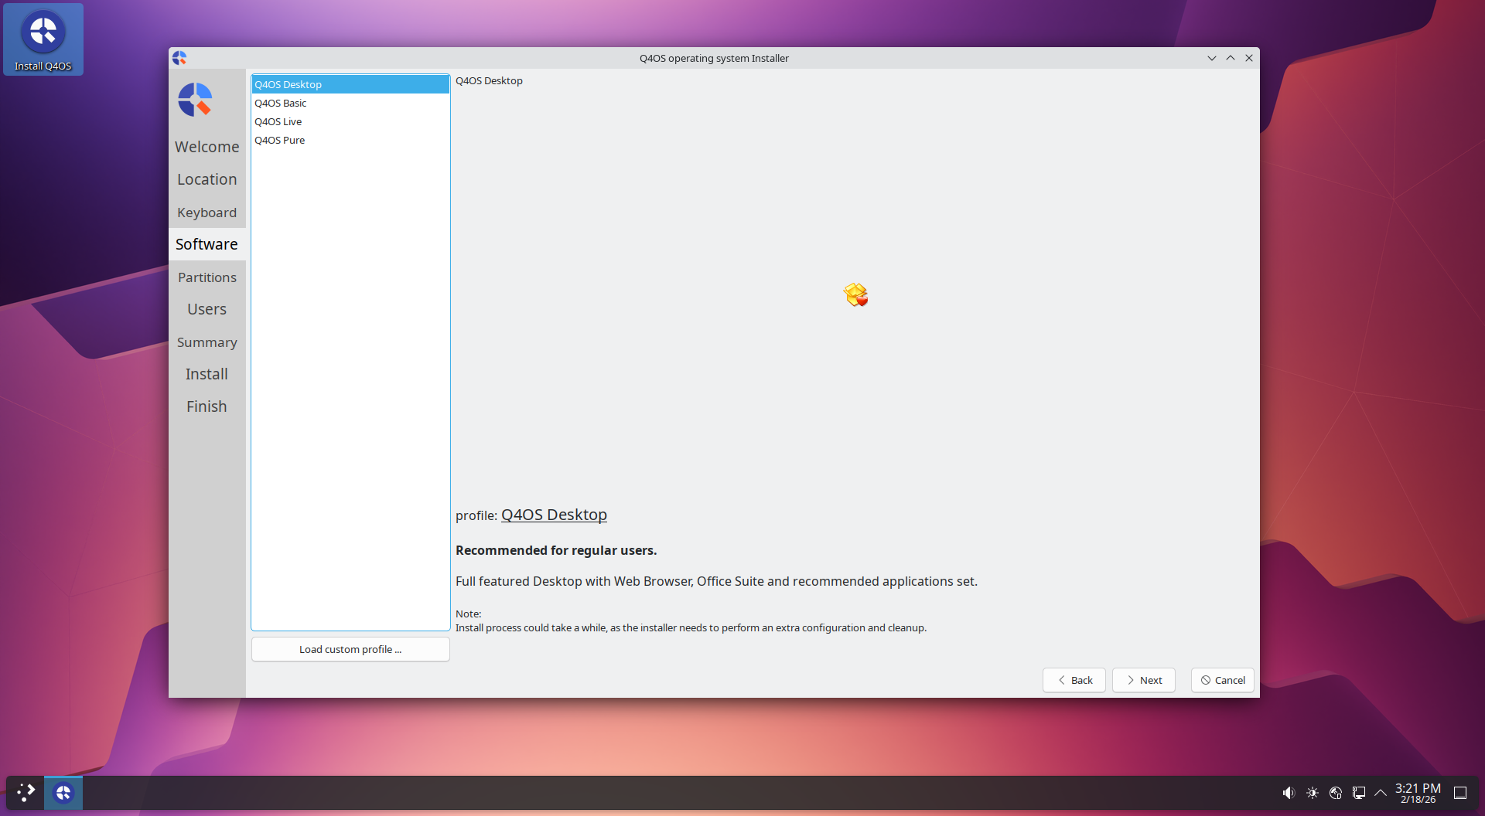Click the show desktop icon in taskbar
The image size is (1485, 816).
click(x=1460, y=793)
